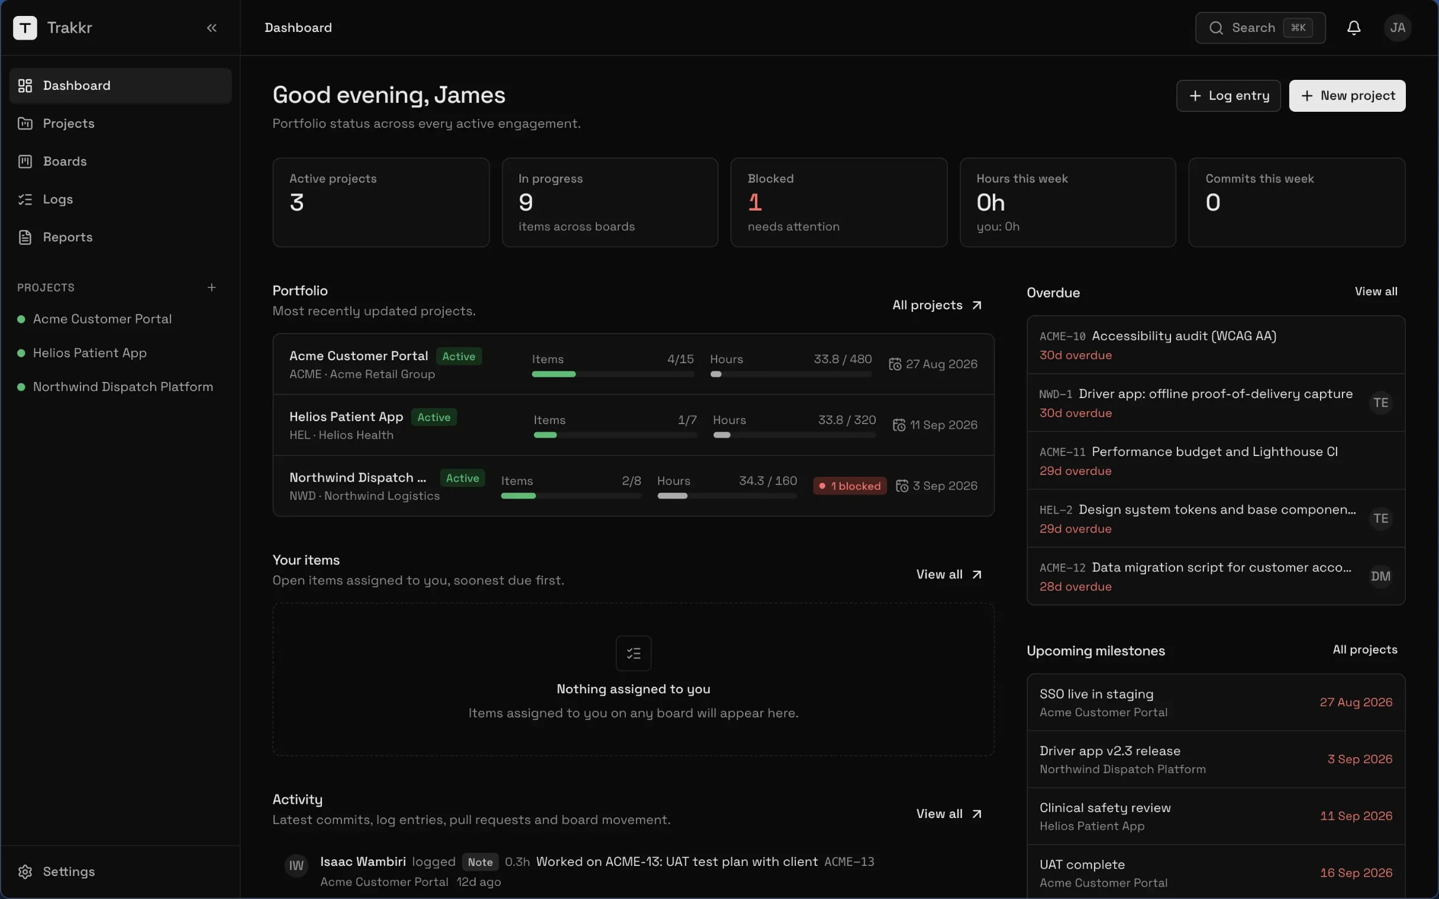Open Acme Customer Portal portfolio row
The image size is (1439, 899).
[633, 364]
